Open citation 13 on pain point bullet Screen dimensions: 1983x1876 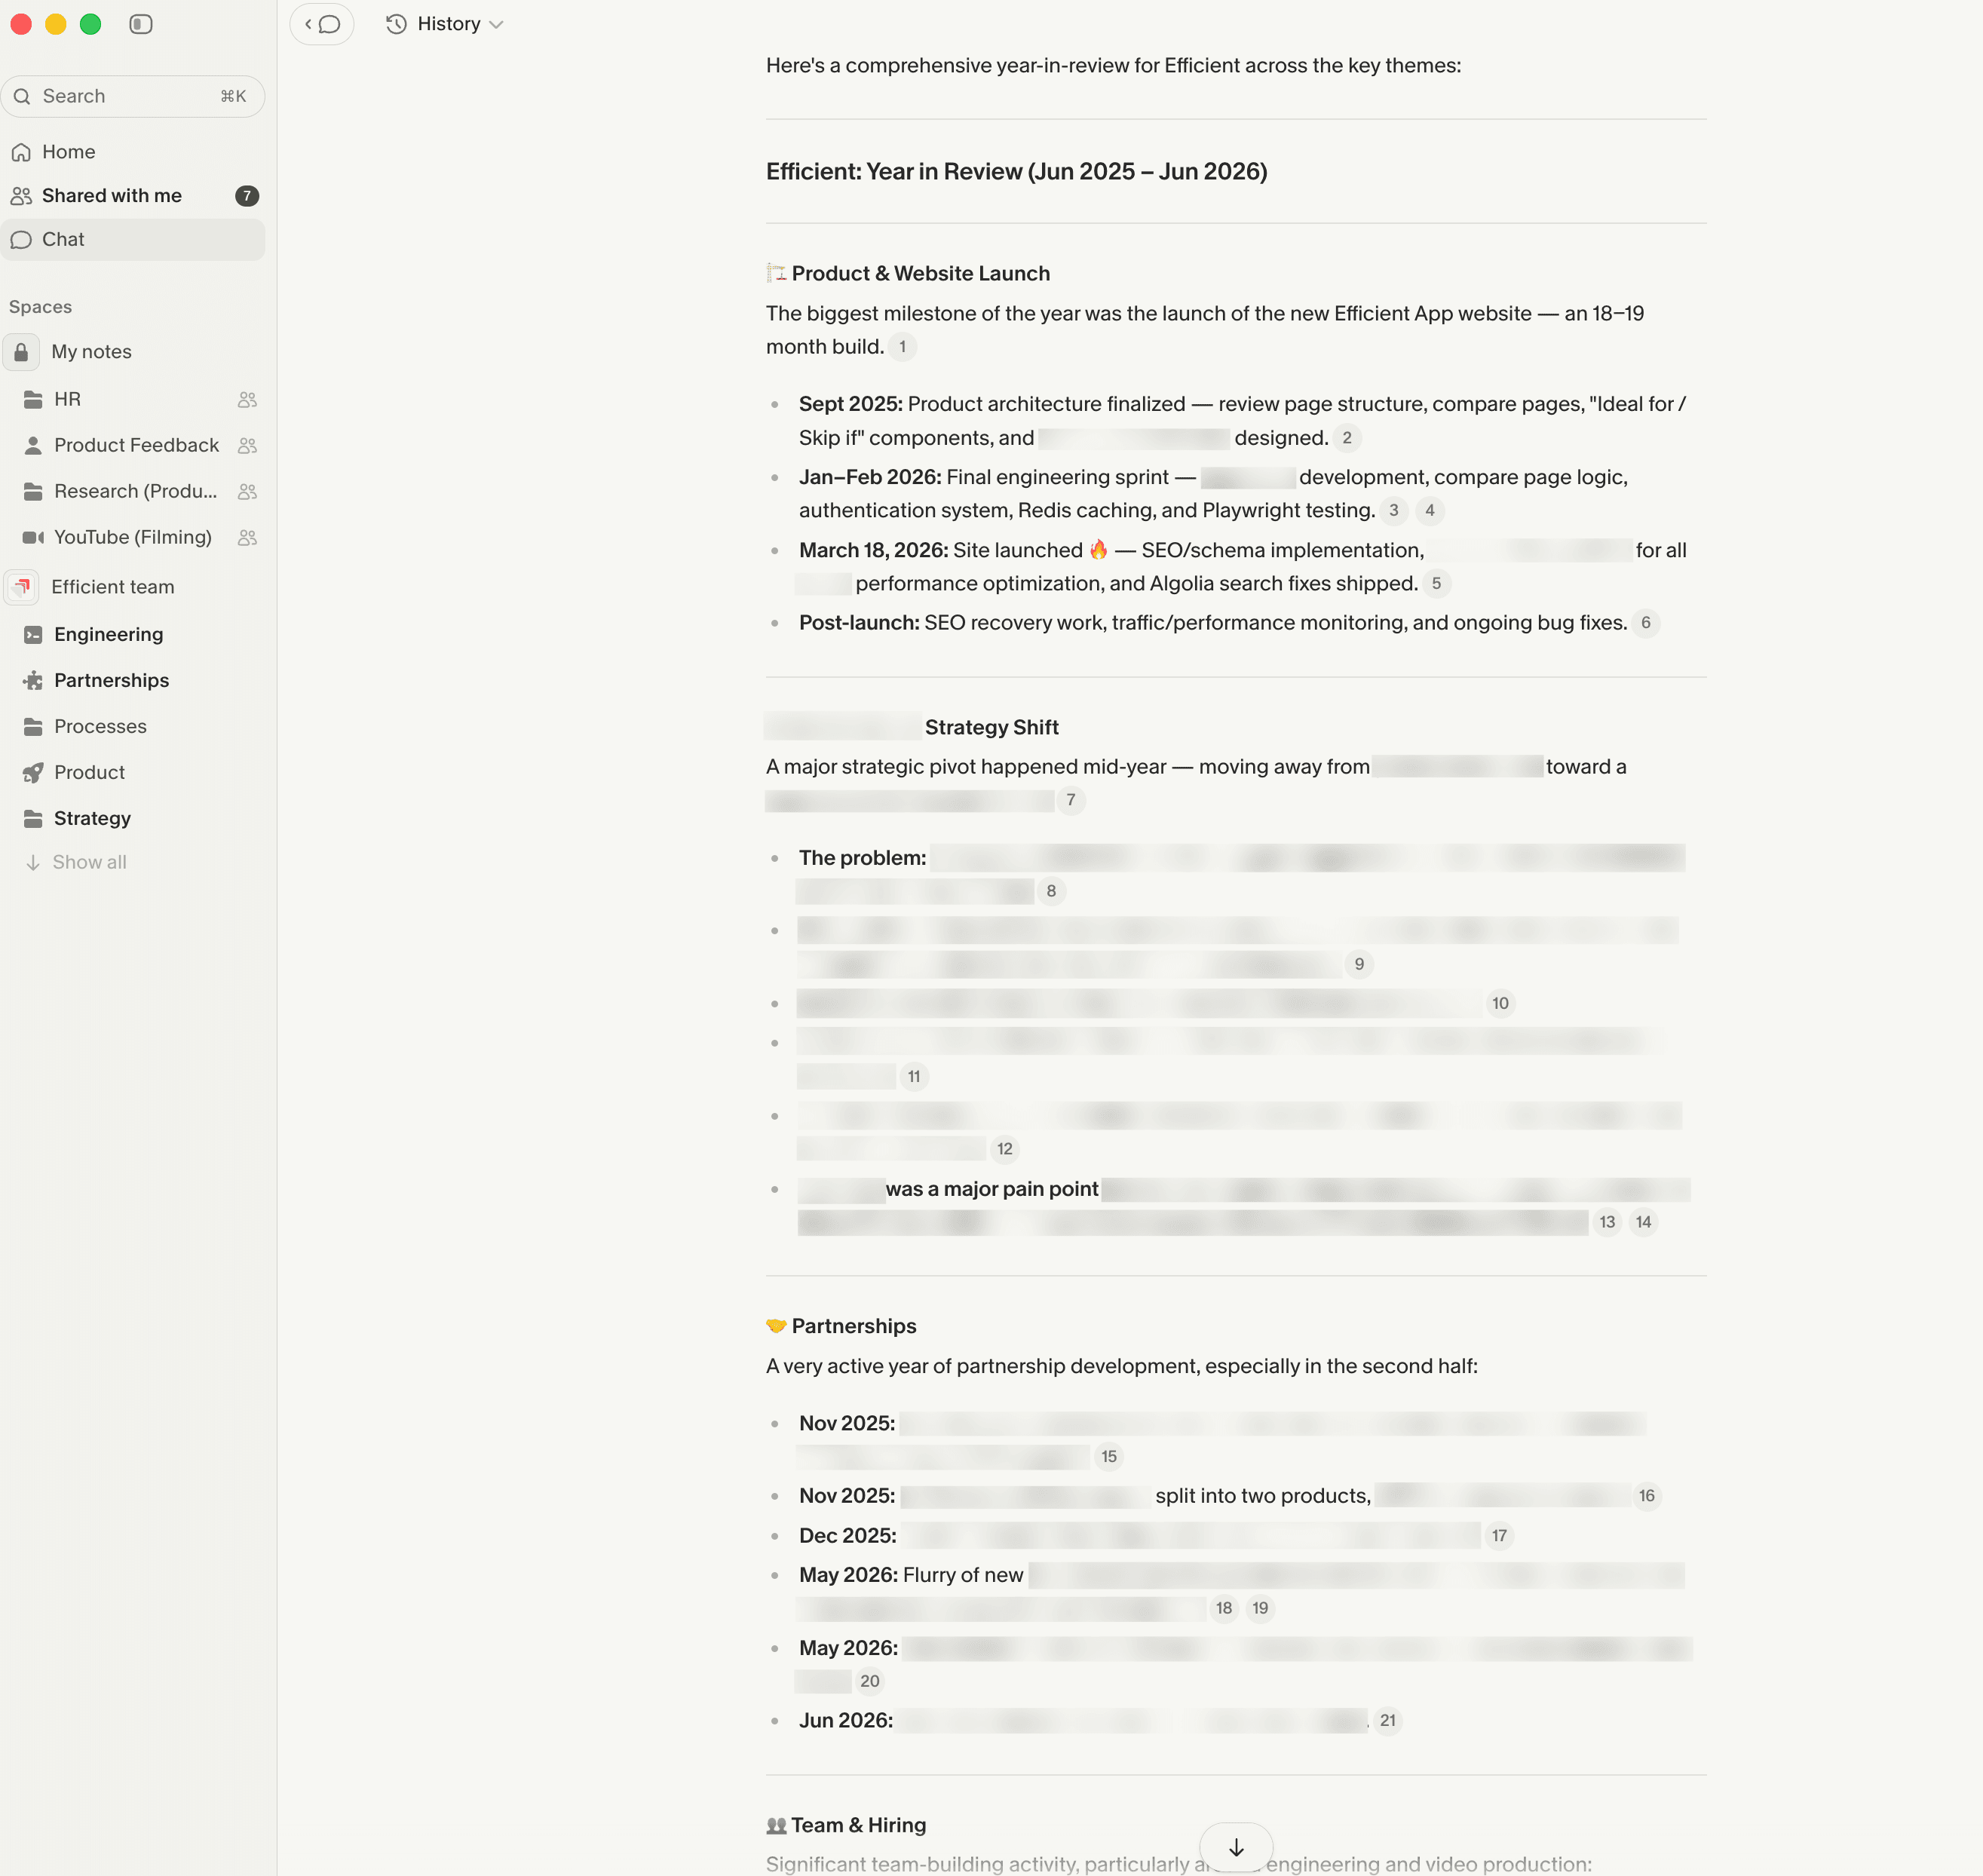(x=1607, y=1222)
